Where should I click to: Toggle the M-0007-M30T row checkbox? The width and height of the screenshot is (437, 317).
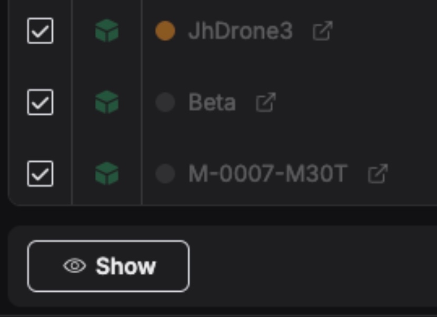point(40,173)
